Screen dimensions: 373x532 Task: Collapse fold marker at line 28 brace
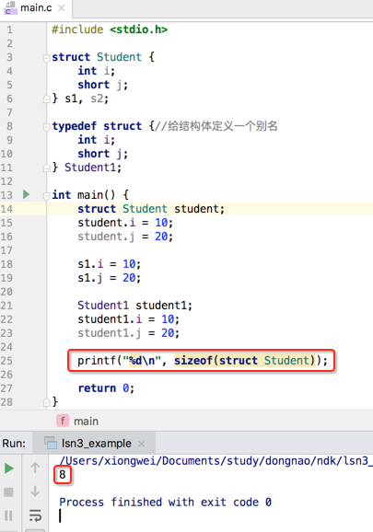tap(46, 402)
